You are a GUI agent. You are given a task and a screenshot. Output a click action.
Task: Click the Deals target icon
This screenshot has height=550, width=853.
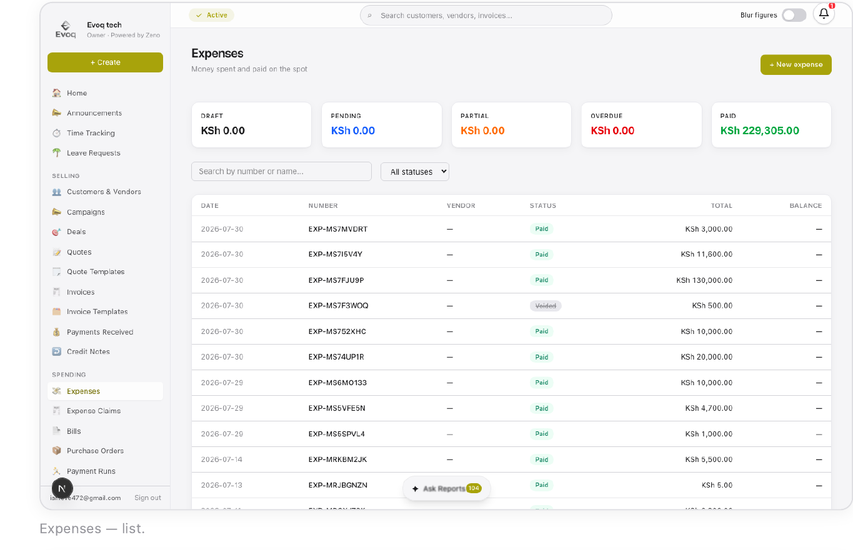(57, 232)
